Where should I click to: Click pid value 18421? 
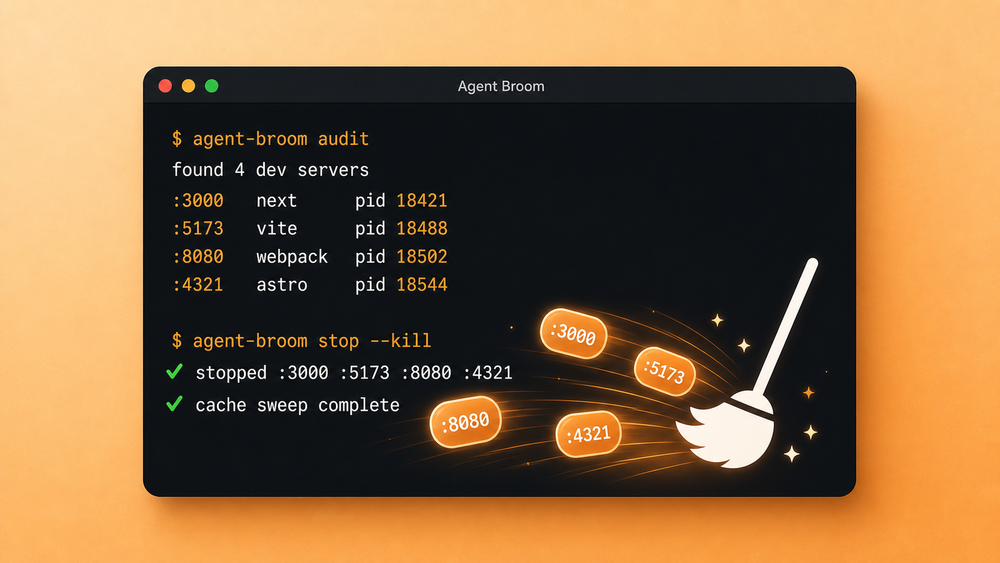click(x=422, y=200)
